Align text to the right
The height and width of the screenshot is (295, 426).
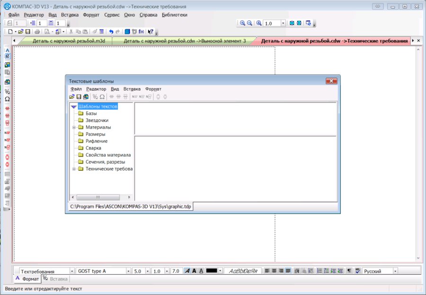pyautogui.click(x=281, y=271)
